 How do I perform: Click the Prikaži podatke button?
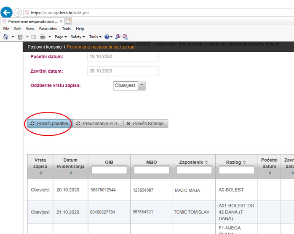point(49,124)
